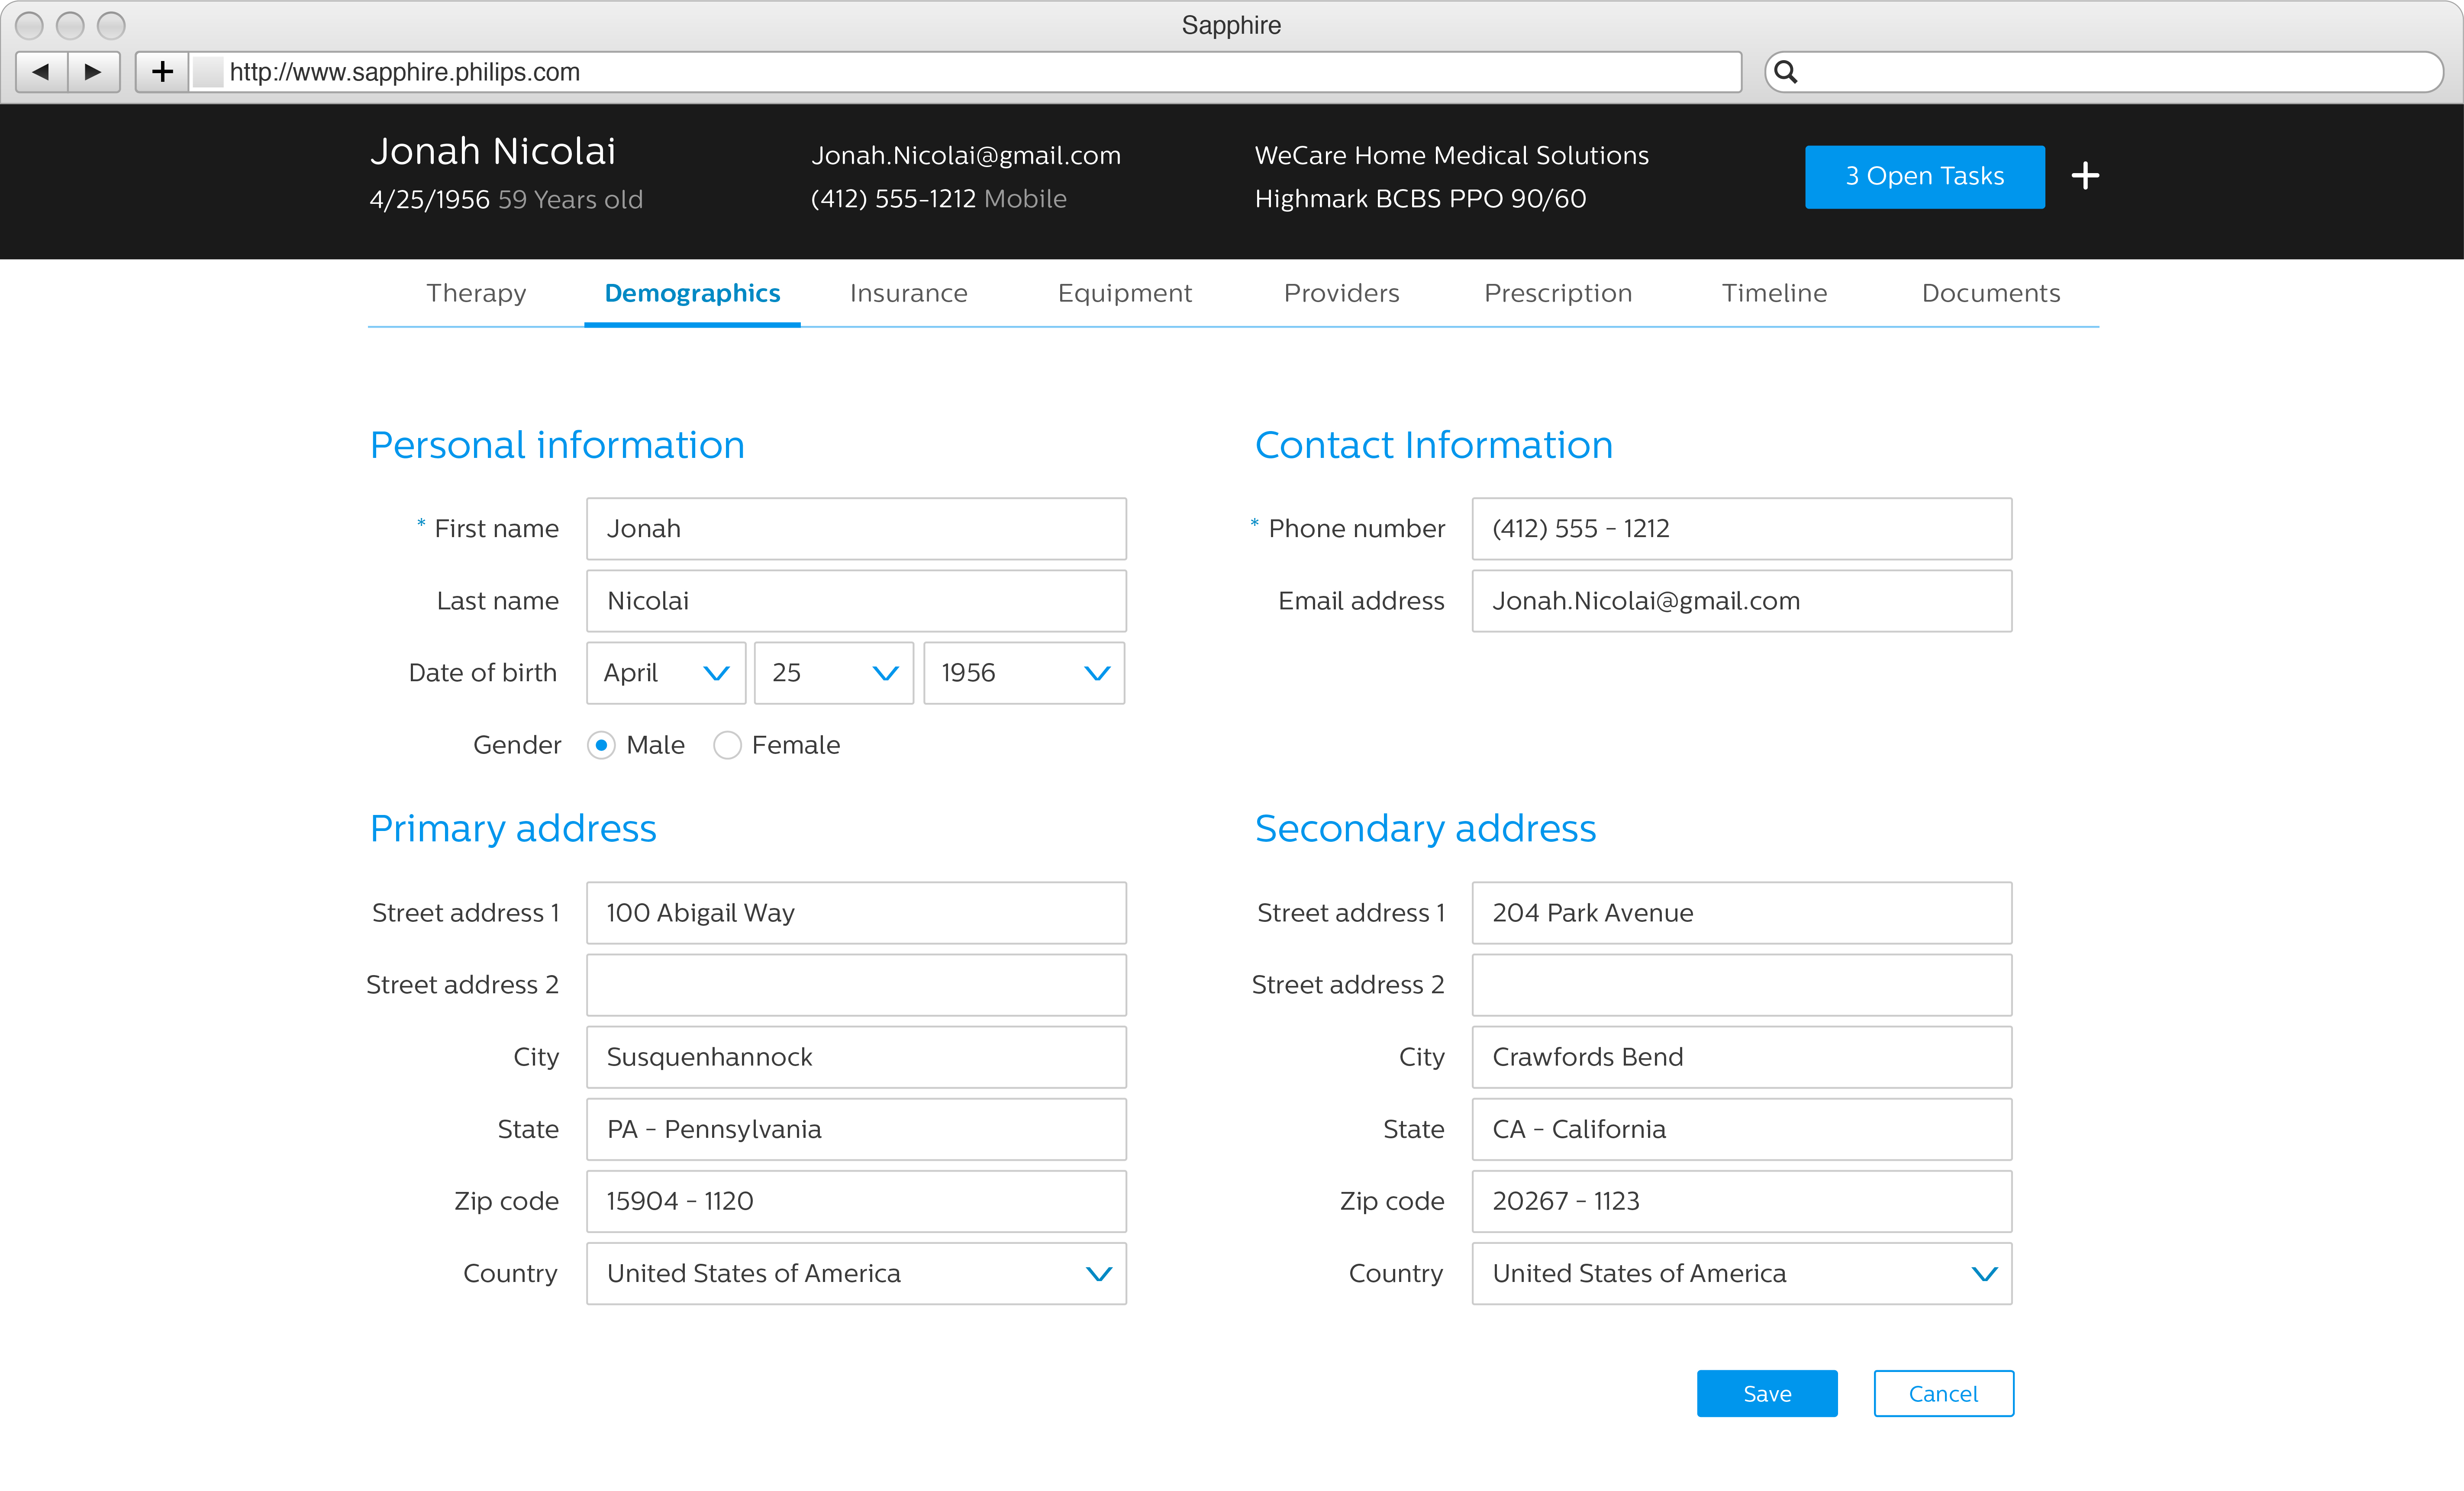Open the birth year dropdown showing 1956
This screenshot has width=2464, height=1491.
click(1024, 673)
